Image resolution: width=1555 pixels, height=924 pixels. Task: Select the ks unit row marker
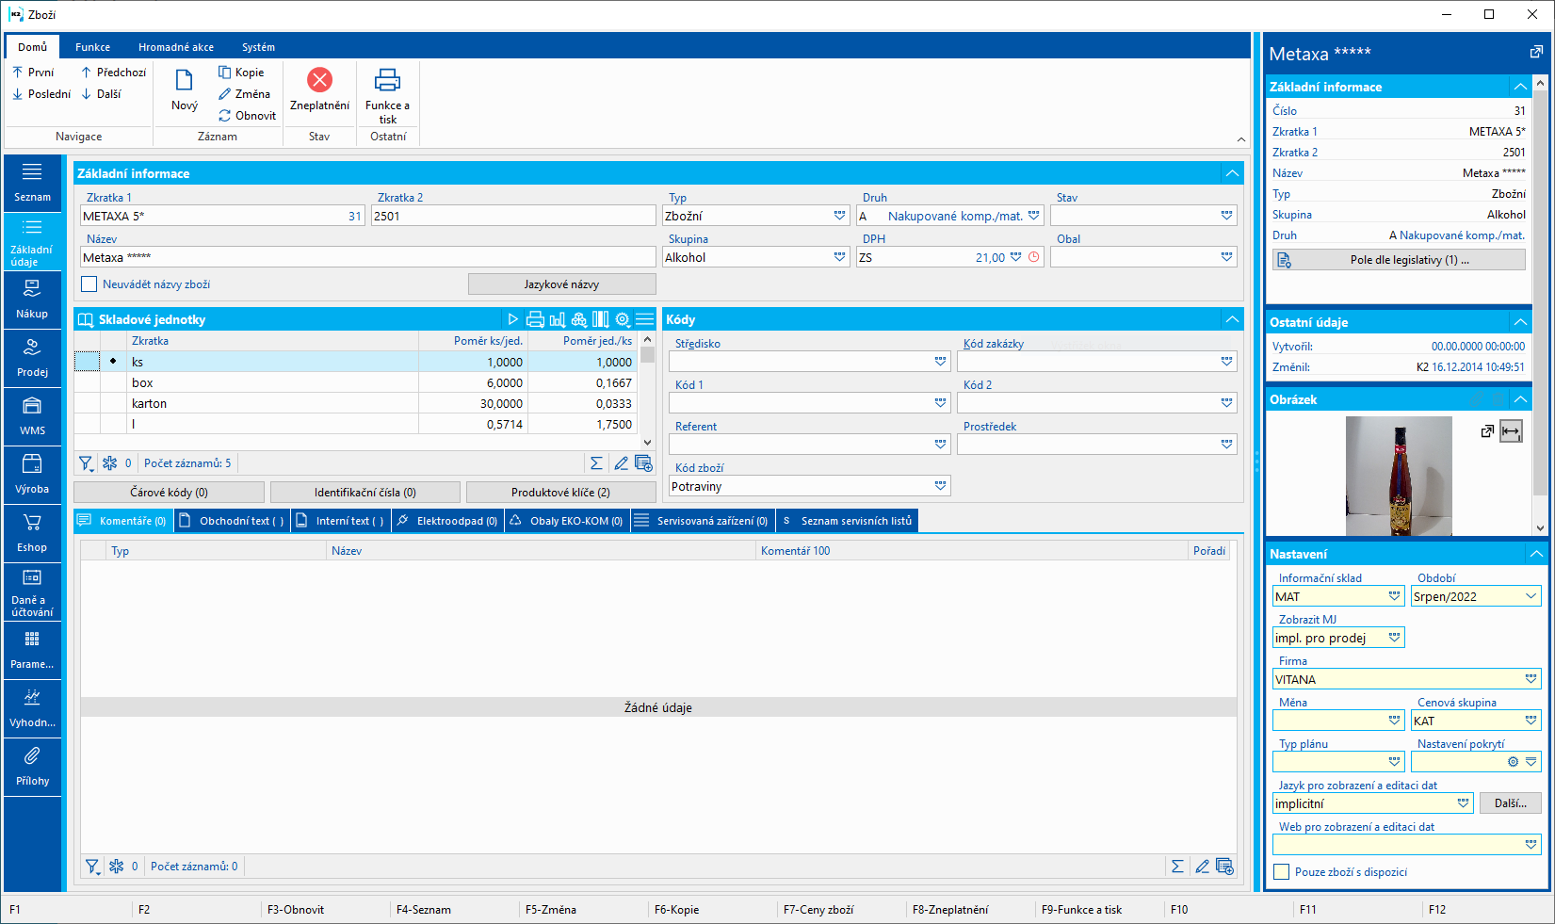tap(113, 362)
